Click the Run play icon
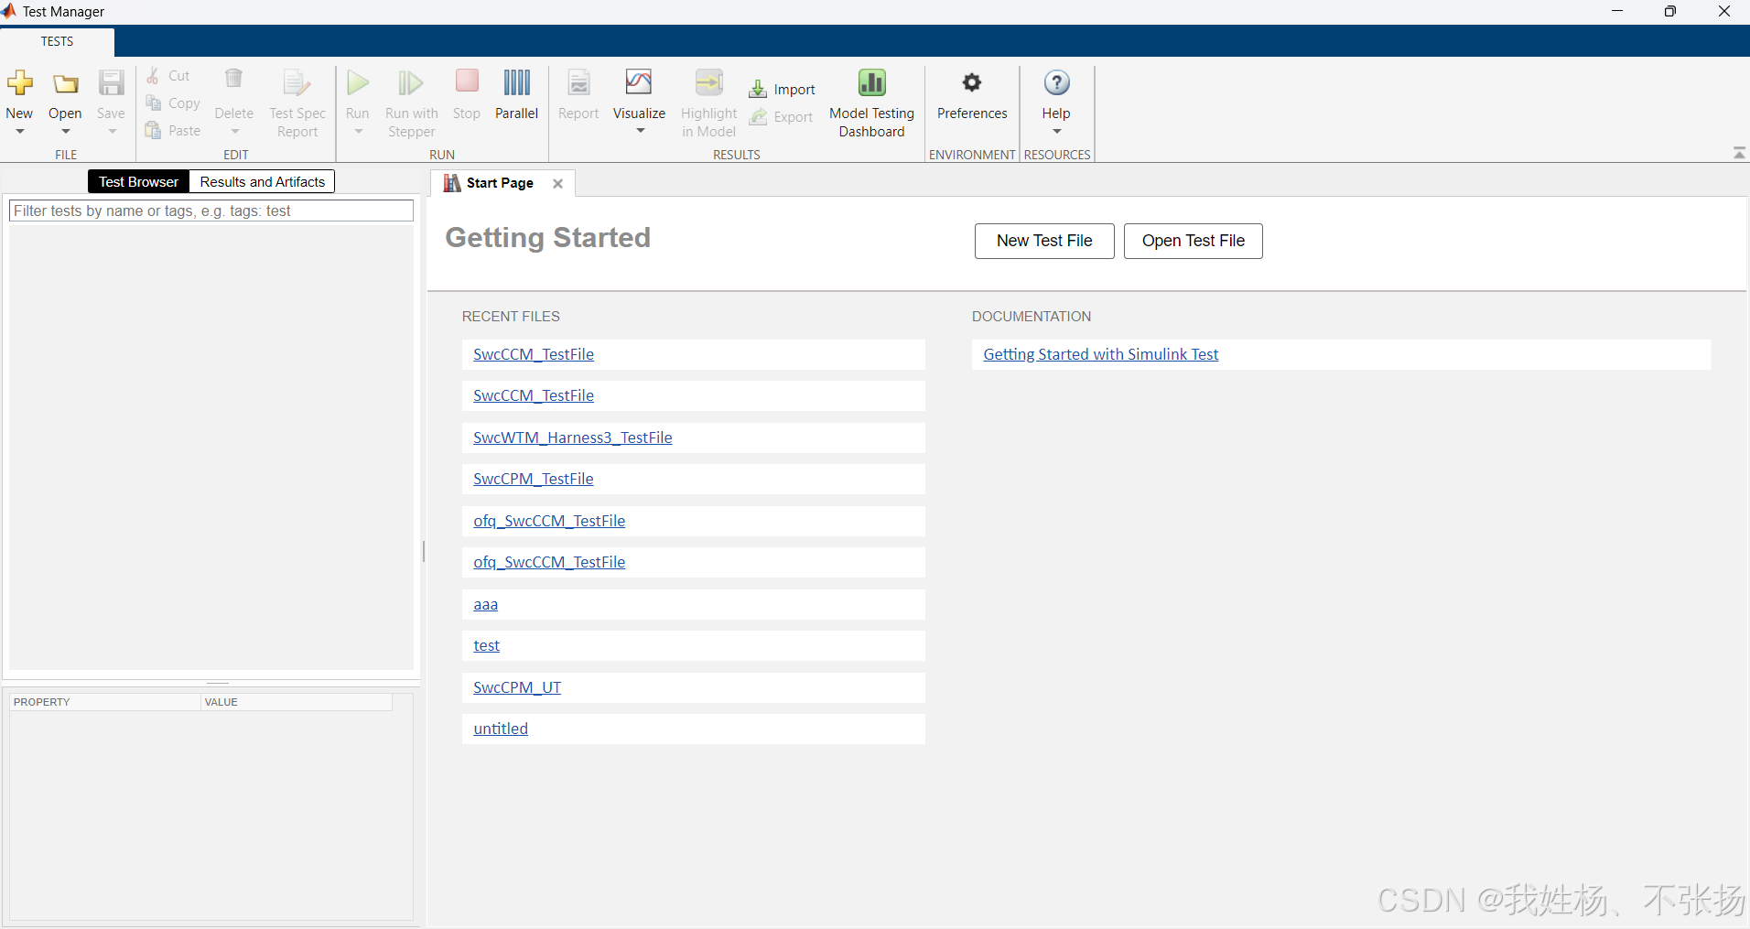 coord(358,83)
